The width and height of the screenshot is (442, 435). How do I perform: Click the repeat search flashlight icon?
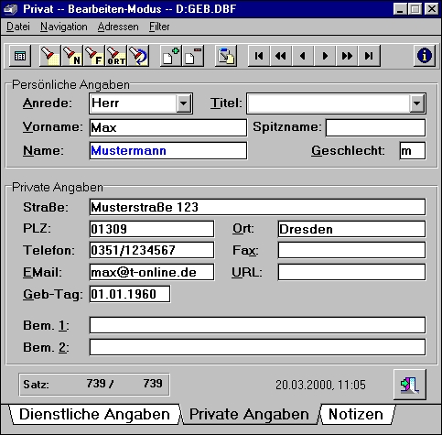[138, 56]
